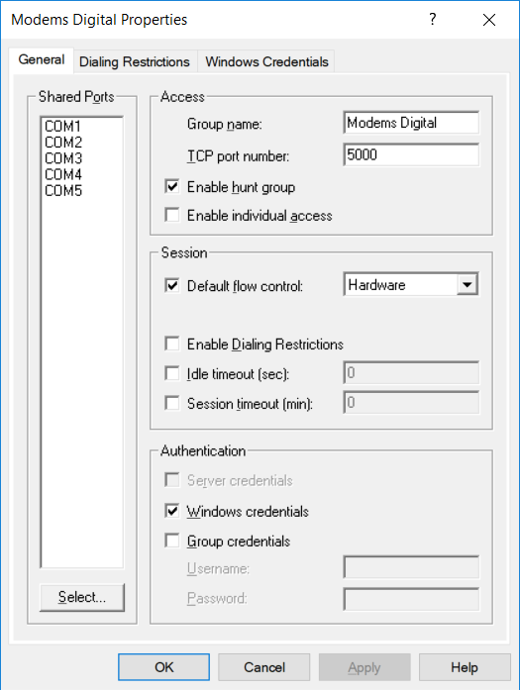
Task: Select the General tab
Action: pos(42,59)
